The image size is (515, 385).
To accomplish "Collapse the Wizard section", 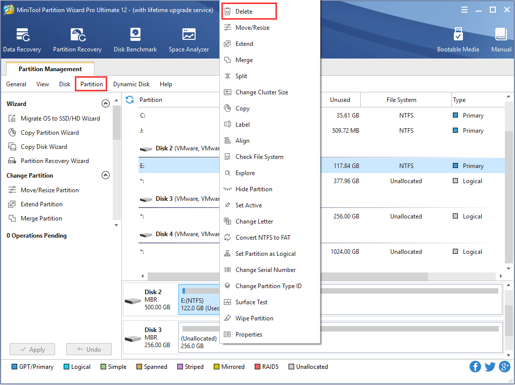I will (x=106, y=103).
